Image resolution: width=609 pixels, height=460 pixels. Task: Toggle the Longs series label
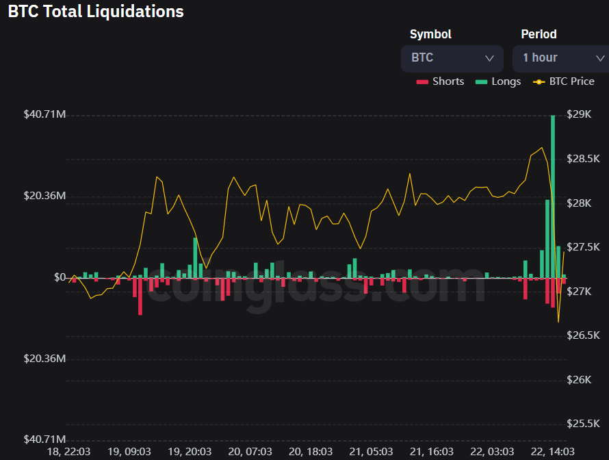(x=506, y=81)
